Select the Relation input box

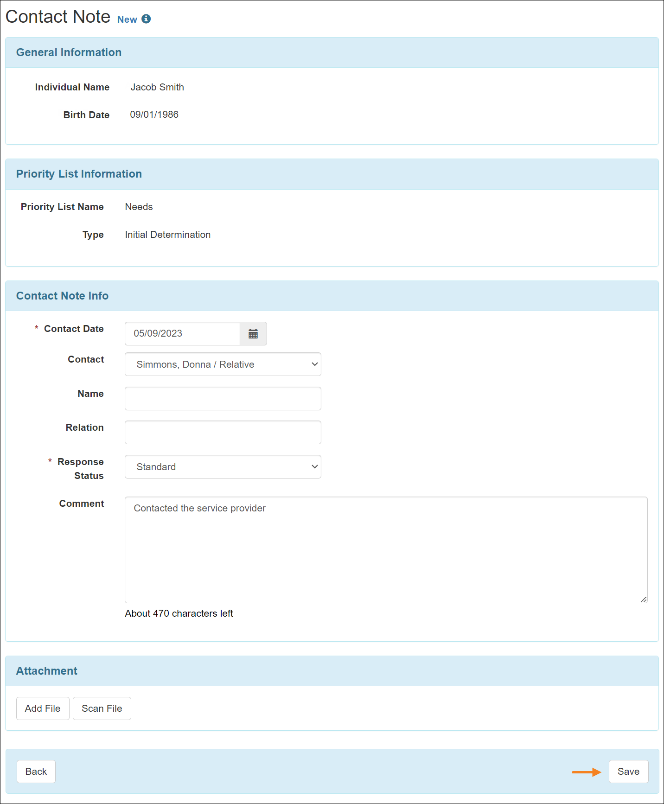pos(223,433)
